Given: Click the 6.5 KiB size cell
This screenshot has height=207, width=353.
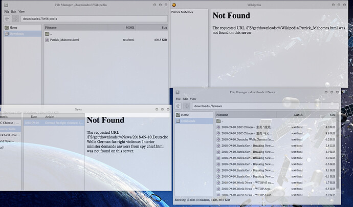Looking at the screenshot, I should coord(330,189).
